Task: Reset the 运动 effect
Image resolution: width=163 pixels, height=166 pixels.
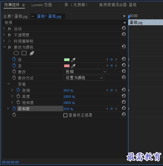Action: tap(123, 28)
